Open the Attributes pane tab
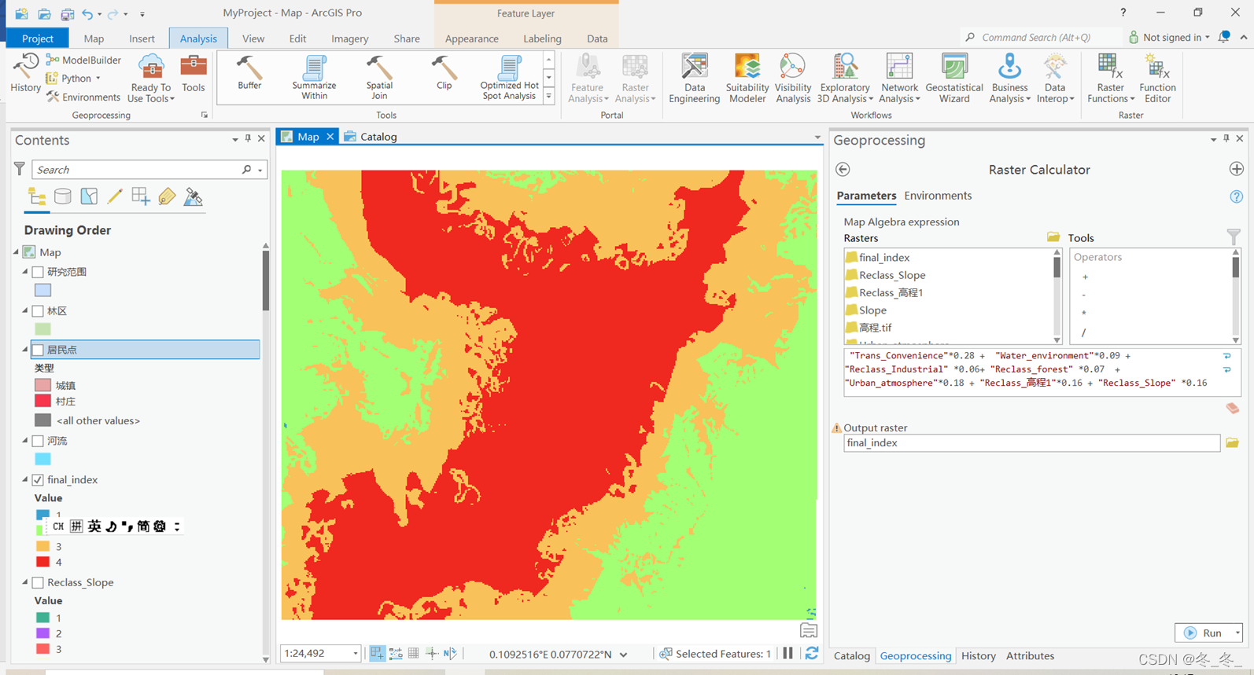The height and width of the screenshot is (675, 1254). [x=1030, y=655]
